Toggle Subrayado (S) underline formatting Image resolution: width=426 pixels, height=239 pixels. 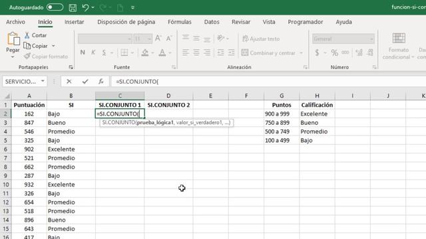tap(104, 52)
